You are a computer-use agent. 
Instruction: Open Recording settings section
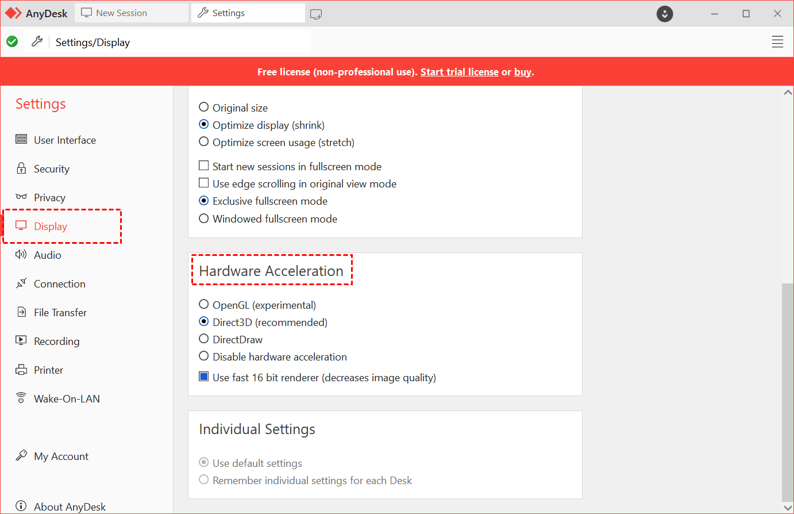coord(56,342)
